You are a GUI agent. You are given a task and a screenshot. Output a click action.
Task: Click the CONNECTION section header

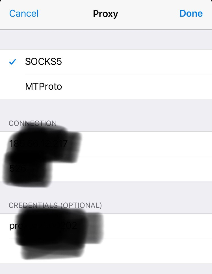coord(33,123)
